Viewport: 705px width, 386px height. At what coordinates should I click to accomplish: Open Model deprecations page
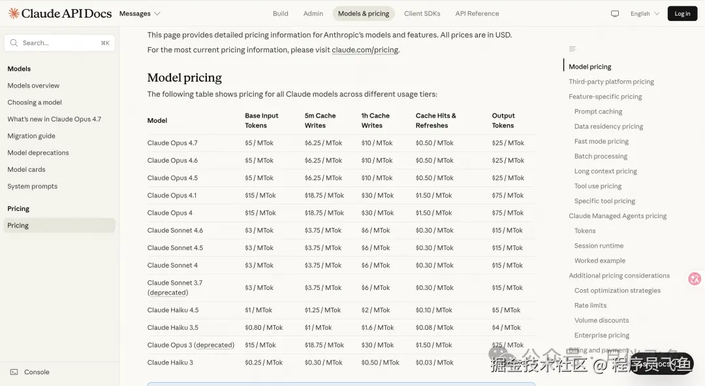pos(39,153)
